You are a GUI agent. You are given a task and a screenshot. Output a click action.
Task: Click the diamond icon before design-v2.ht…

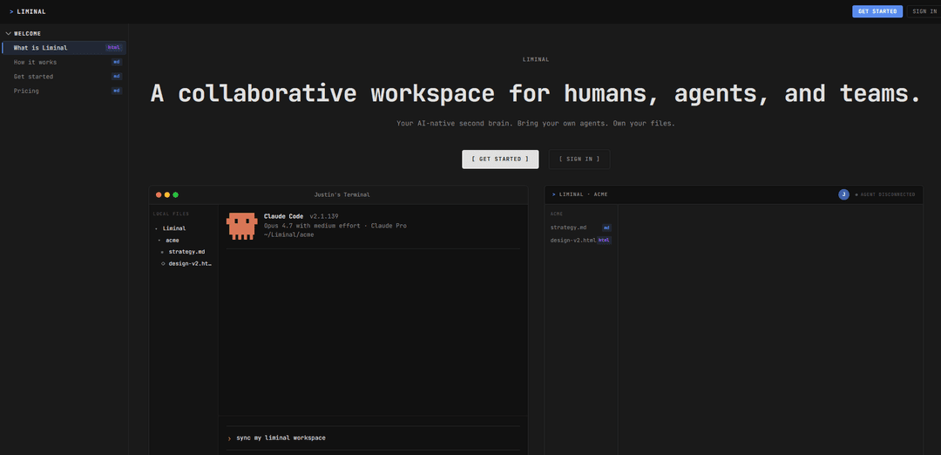click(163, 263)
